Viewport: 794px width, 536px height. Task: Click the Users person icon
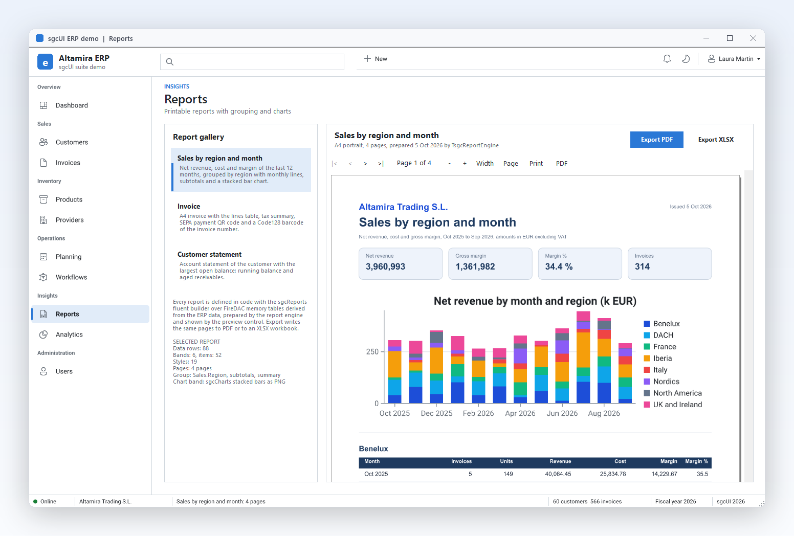tap(43, 371)
